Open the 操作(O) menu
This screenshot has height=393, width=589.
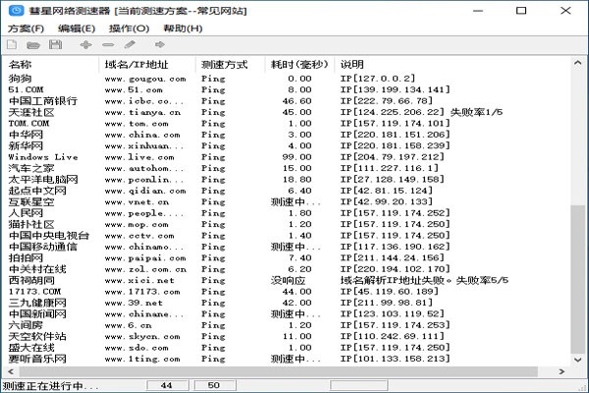point(130,28)
